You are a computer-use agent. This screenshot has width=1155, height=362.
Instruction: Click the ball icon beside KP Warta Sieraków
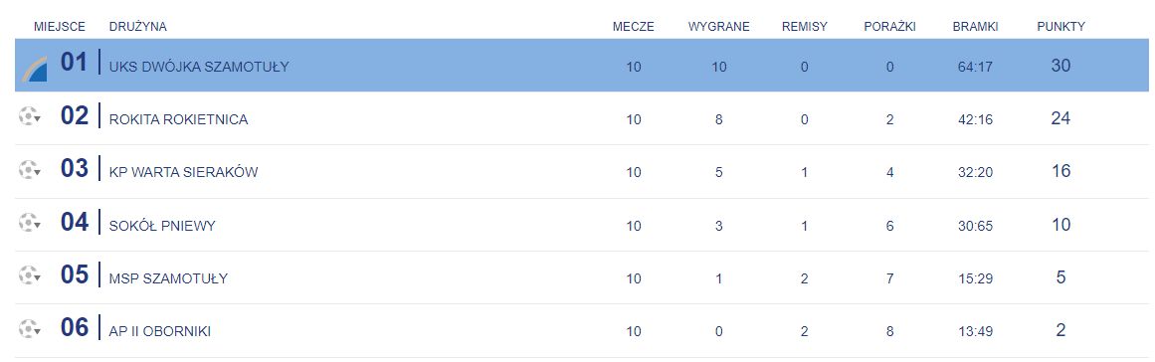pos(29,169)
